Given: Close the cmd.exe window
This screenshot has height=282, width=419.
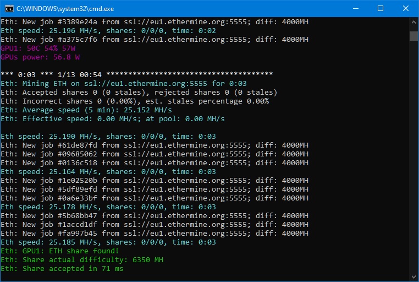Looking at the screenshot, I should pyautogui.click(x=405, y=9).
